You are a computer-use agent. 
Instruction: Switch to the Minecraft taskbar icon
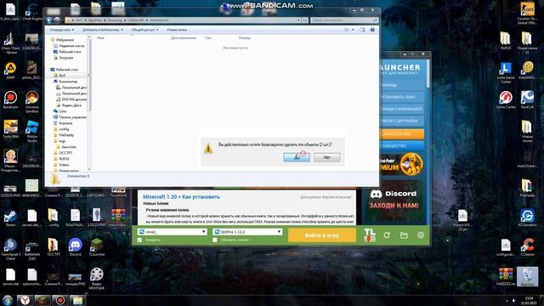42,300
